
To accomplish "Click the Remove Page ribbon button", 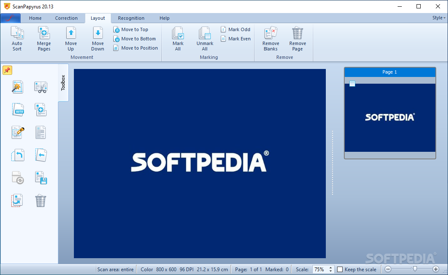I will click(x=297, y=39).
